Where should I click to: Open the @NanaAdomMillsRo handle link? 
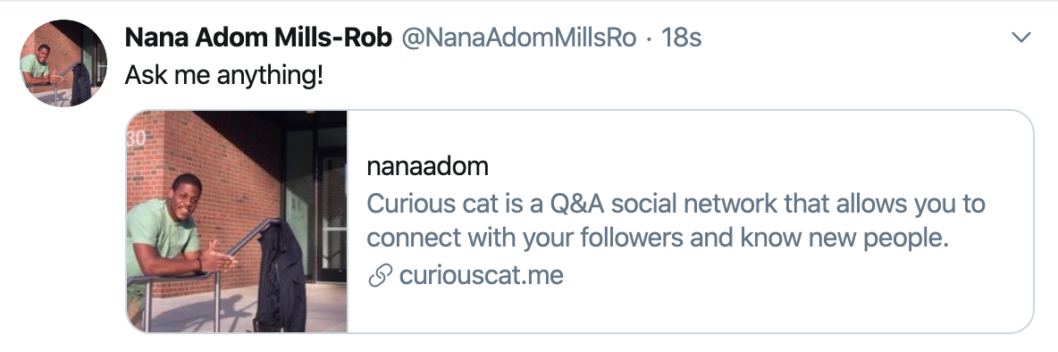click(x=519, y=38)
